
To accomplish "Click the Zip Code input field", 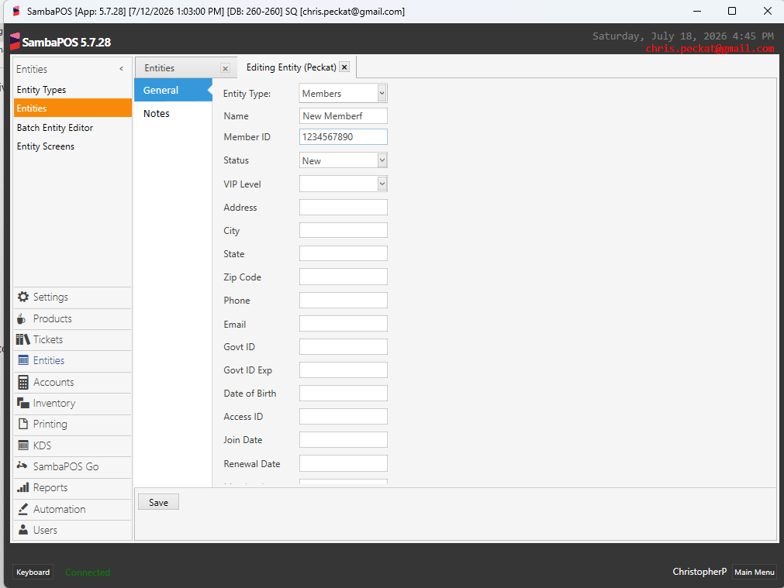I will point(344,277).
